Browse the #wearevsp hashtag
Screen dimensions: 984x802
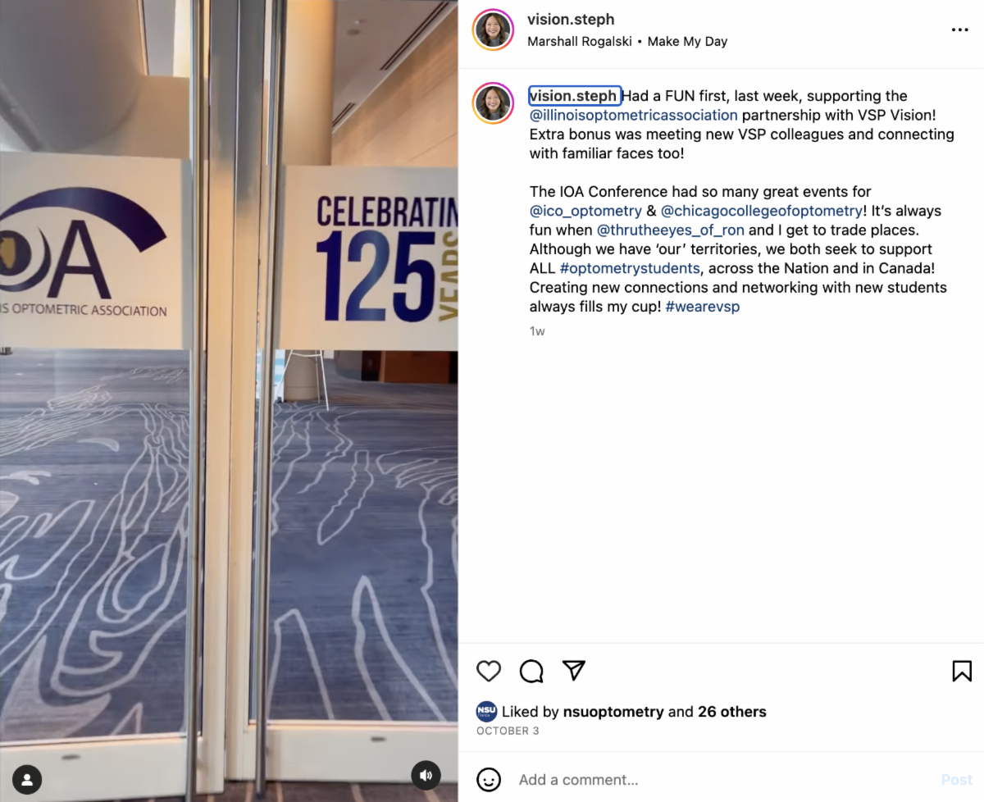coord(703,307)
